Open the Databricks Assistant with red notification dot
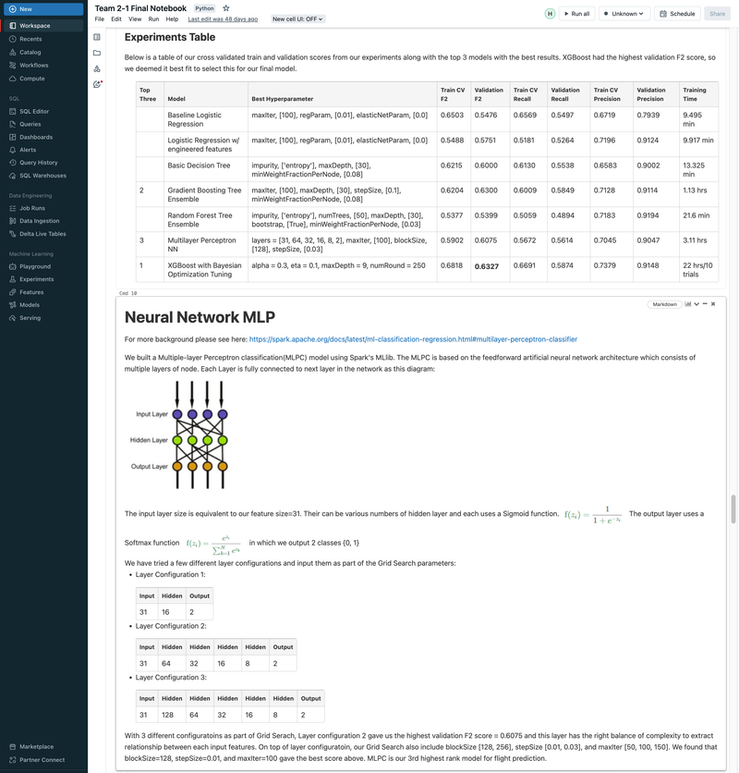This screenshot has width=739, height=773. [x=97, y=83]
